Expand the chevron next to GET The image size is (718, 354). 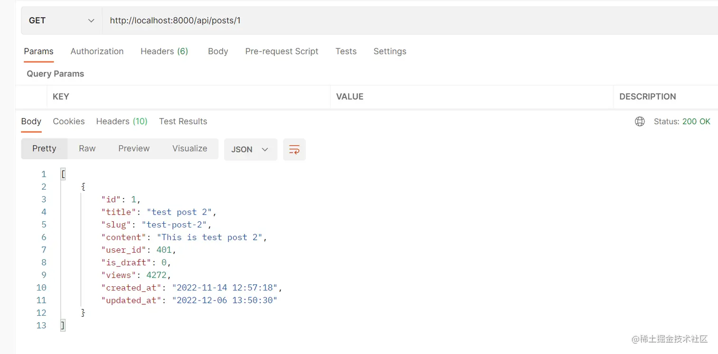pyautogui.click(x=91, y=20)
